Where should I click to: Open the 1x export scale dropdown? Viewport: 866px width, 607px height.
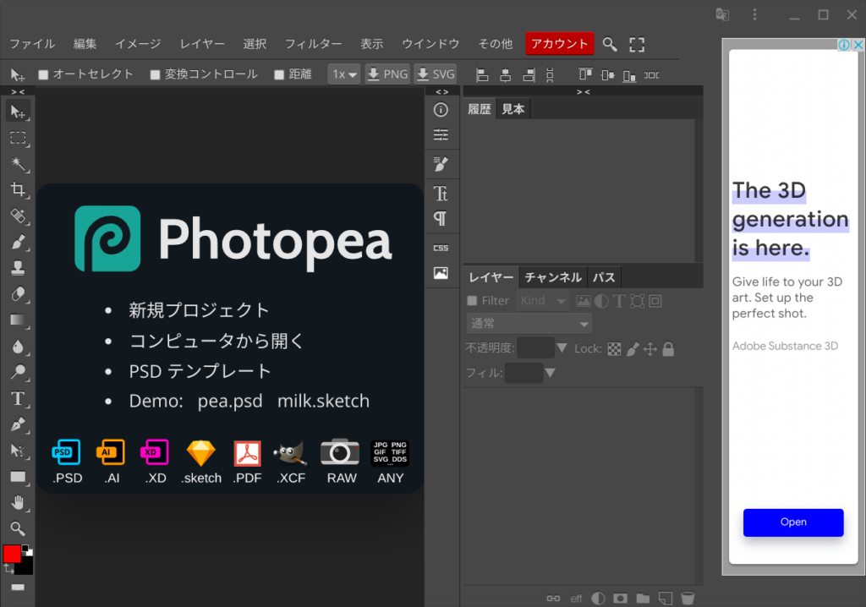(x=344, y=74)
